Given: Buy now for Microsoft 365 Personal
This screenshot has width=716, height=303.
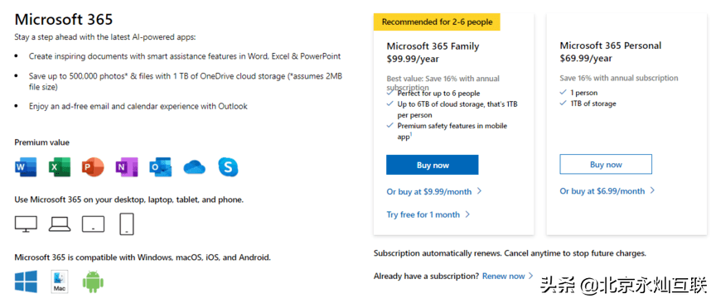Looking at the screenshot, I should [x=606, y=165].
